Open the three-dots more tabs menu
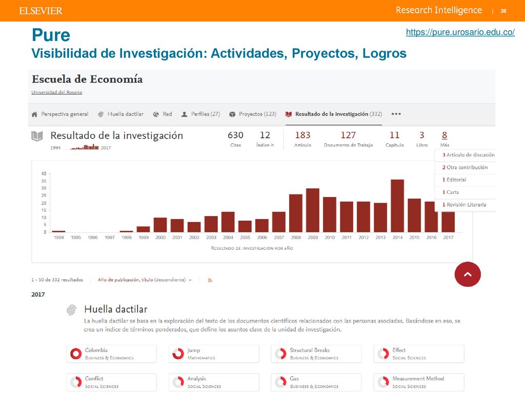525x394 pixels. point(396,114)
